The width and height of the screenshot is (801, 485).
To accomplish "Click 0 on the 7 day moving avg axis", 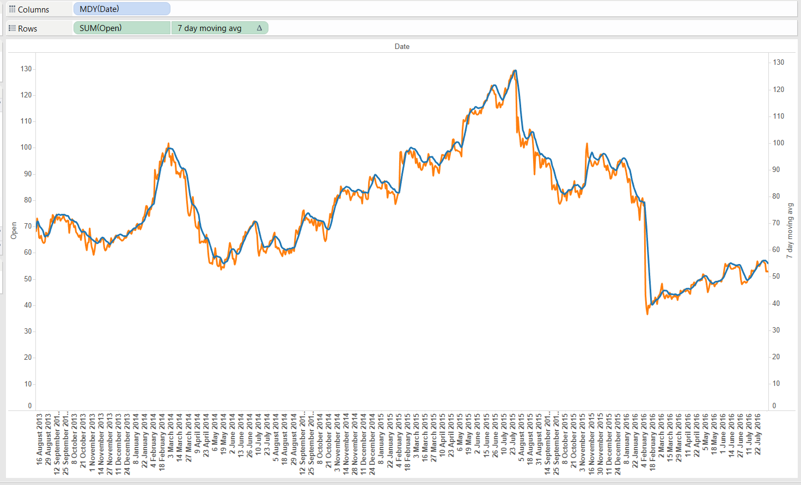I will coord(774,406).
